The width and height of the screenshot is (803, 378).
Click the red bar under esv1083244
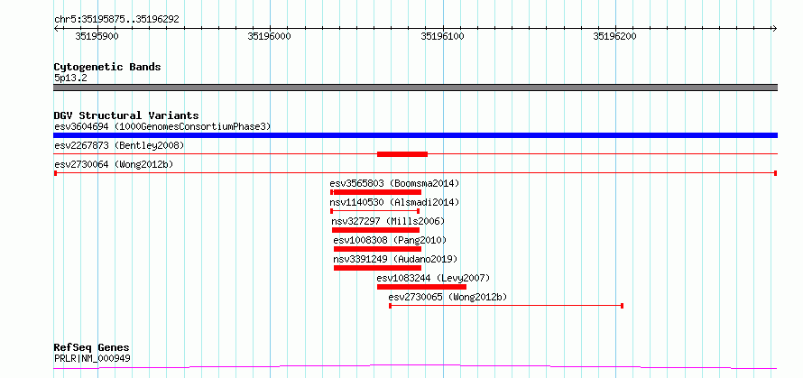[421, 287]
